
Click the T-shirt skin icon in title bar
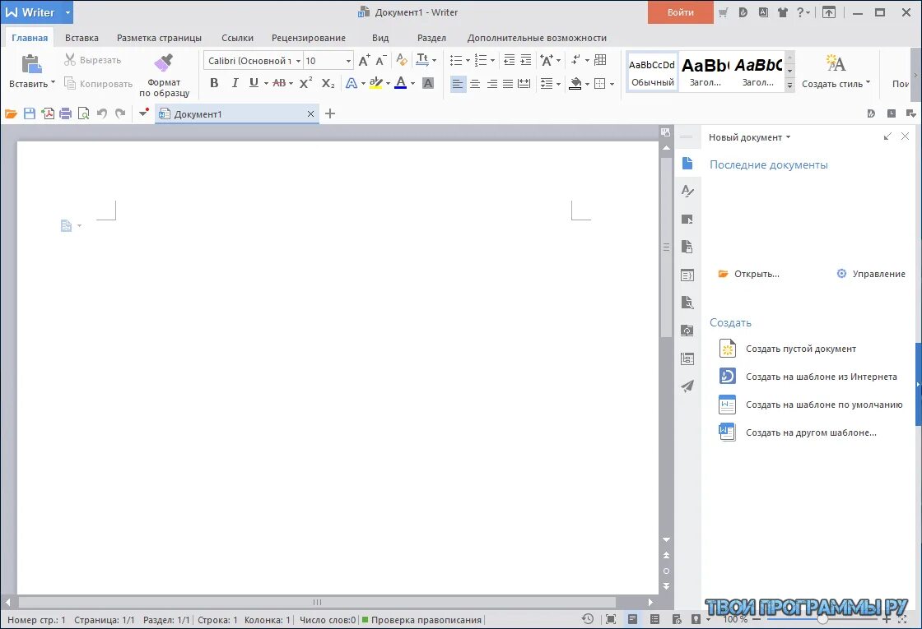click(x=782, y=12)
